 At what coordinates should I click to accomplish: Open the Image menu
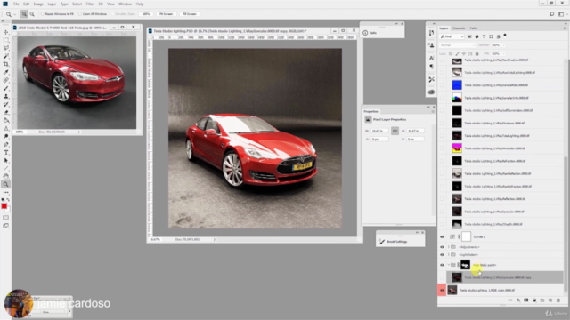point(38,4)
